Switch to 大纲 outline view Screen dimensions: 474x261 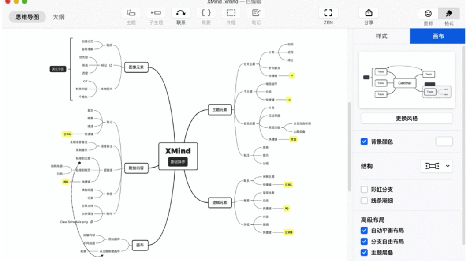click(x=58, y=17)
